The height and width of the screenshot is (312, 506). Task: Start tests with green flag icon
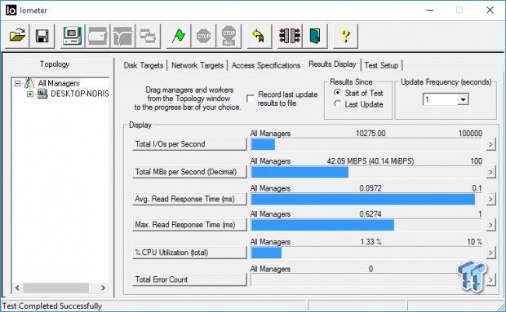(178, 36)
